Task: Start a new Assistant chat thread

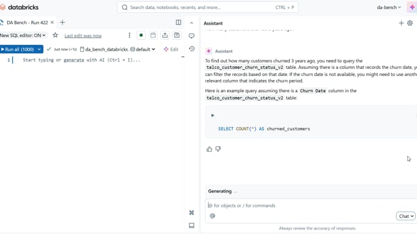Action: (x=401, y=23)
